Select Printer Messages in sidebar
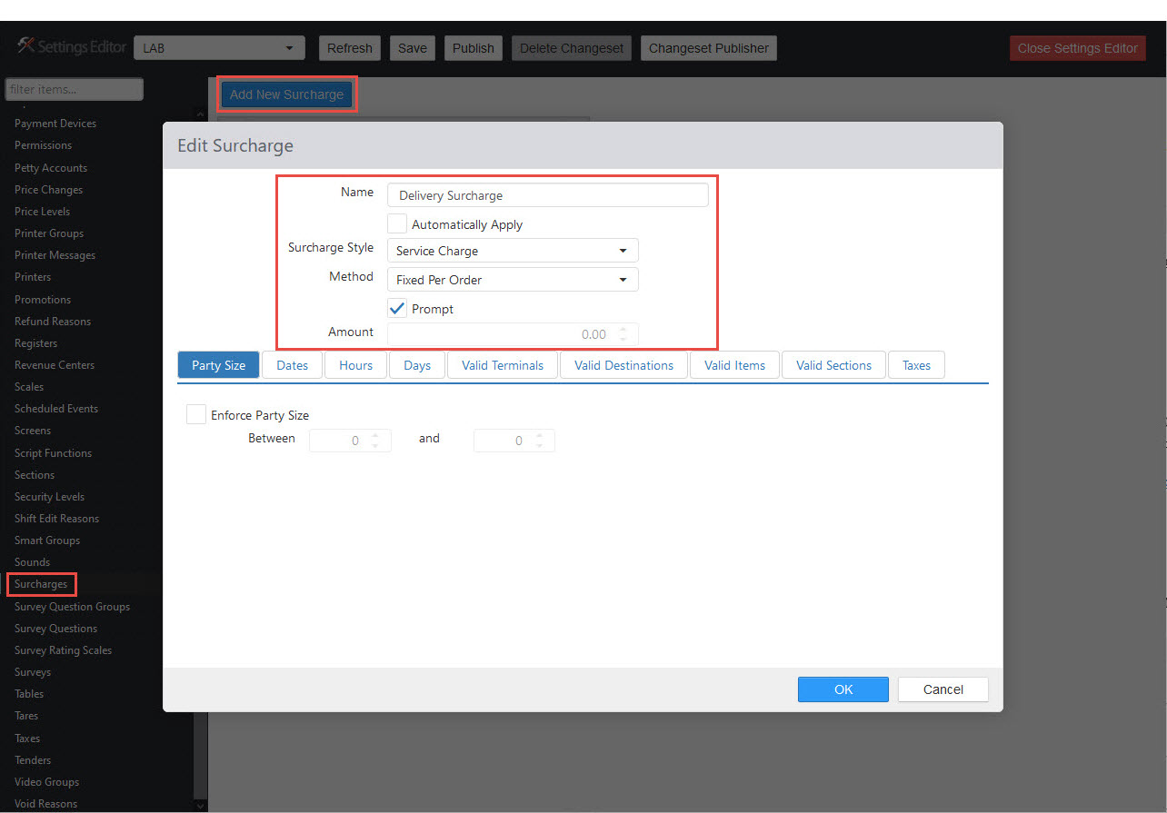Image resolution: width=1167 pixels, height=813 pixels. click(55, 255)
